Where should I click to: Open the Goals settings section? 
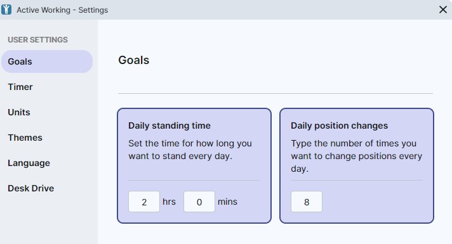pos(47,61)
